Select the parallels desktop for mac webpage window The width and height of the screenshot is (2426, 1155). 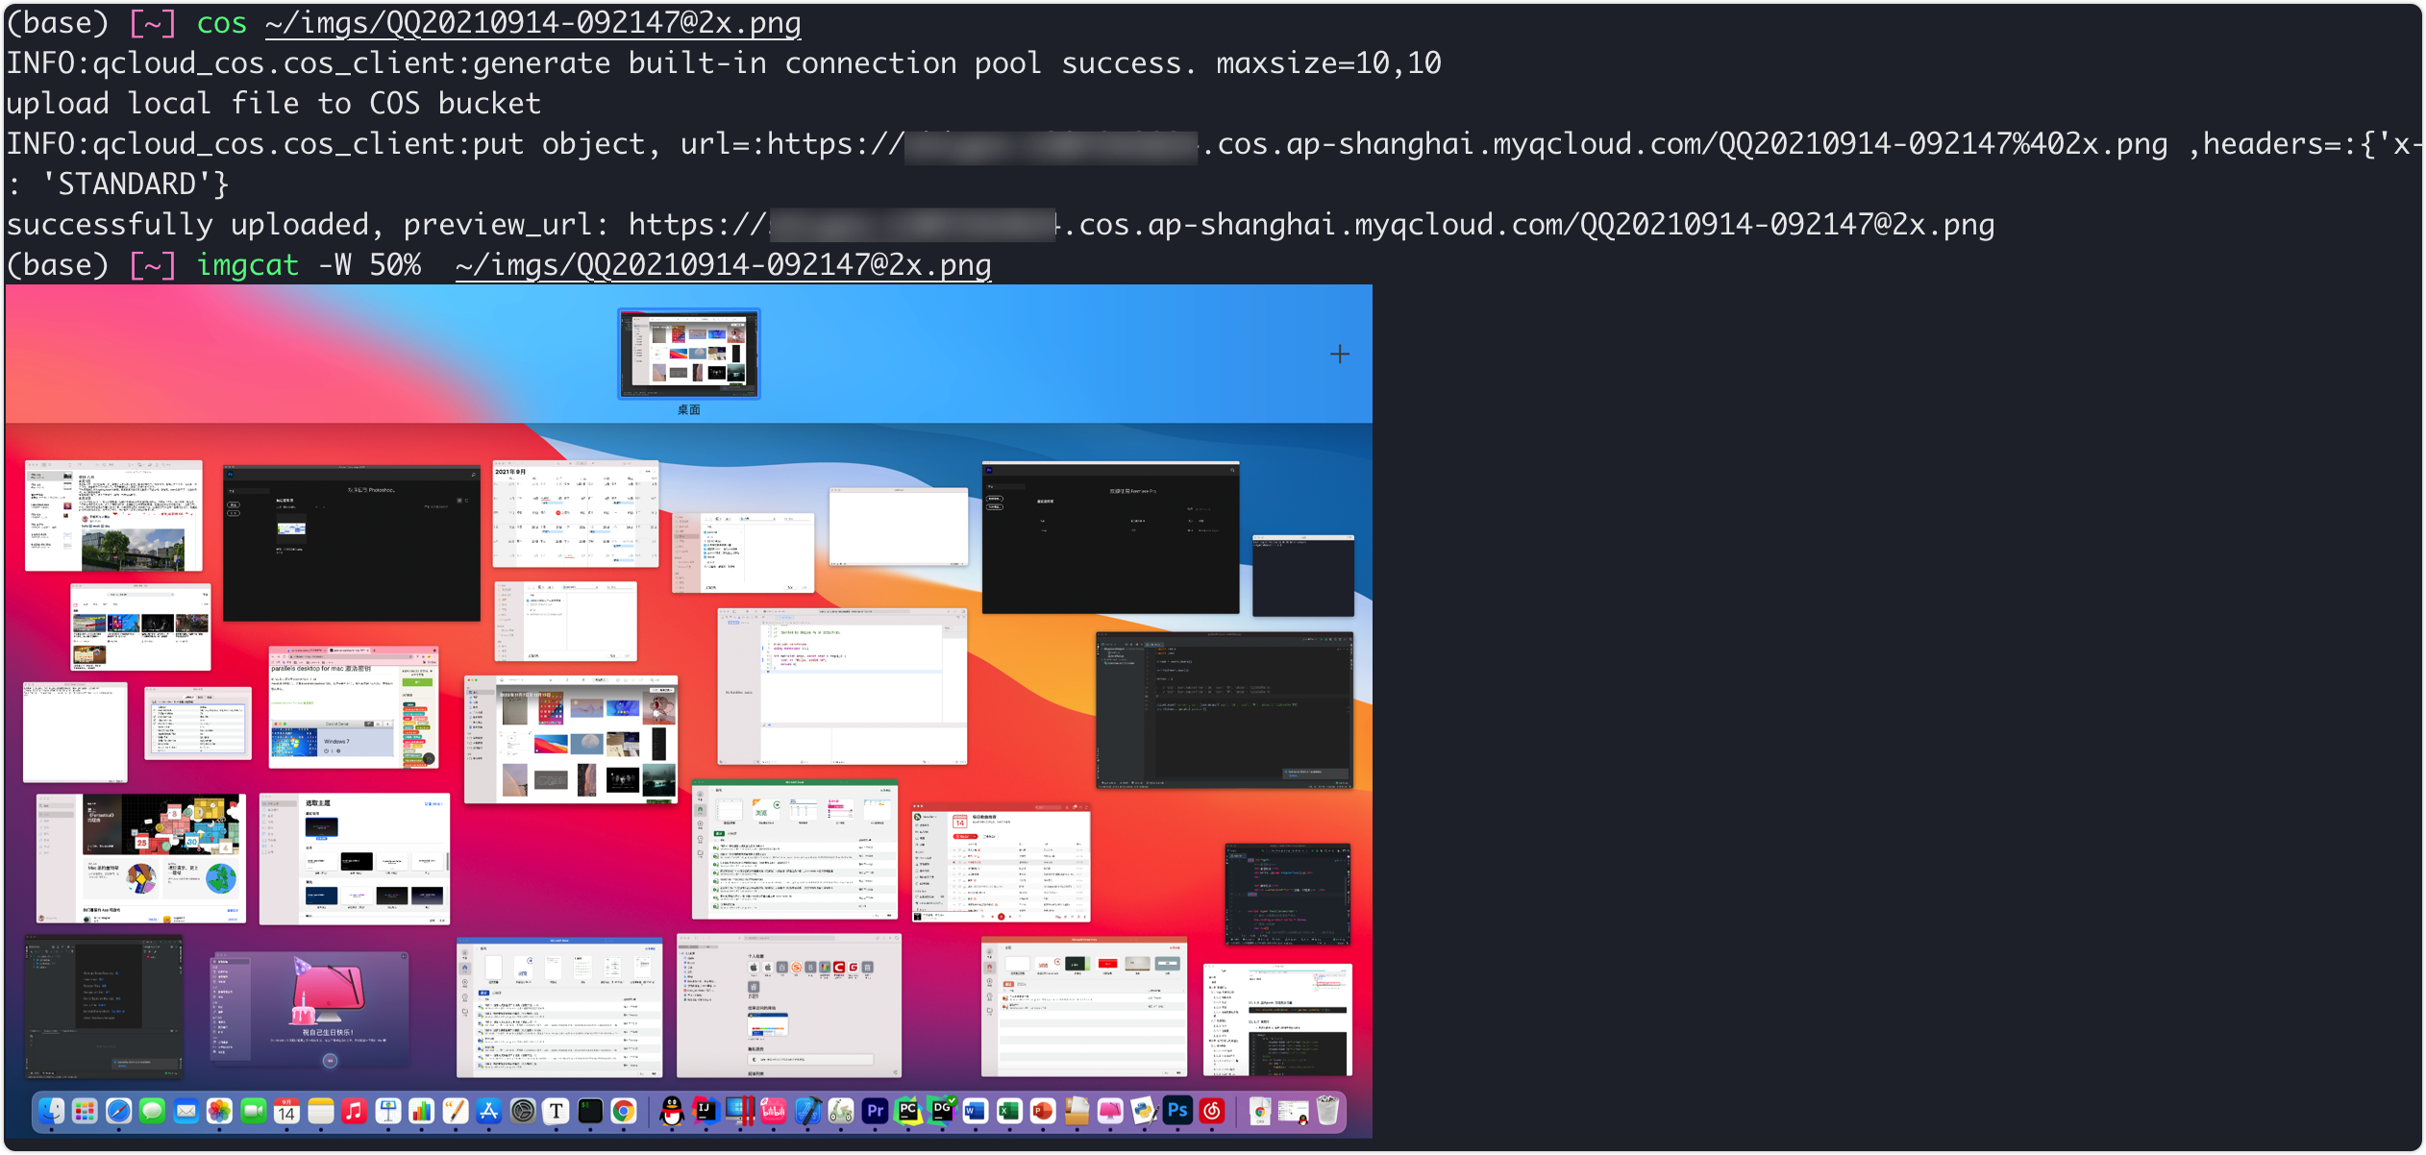(x=354, y=707)
